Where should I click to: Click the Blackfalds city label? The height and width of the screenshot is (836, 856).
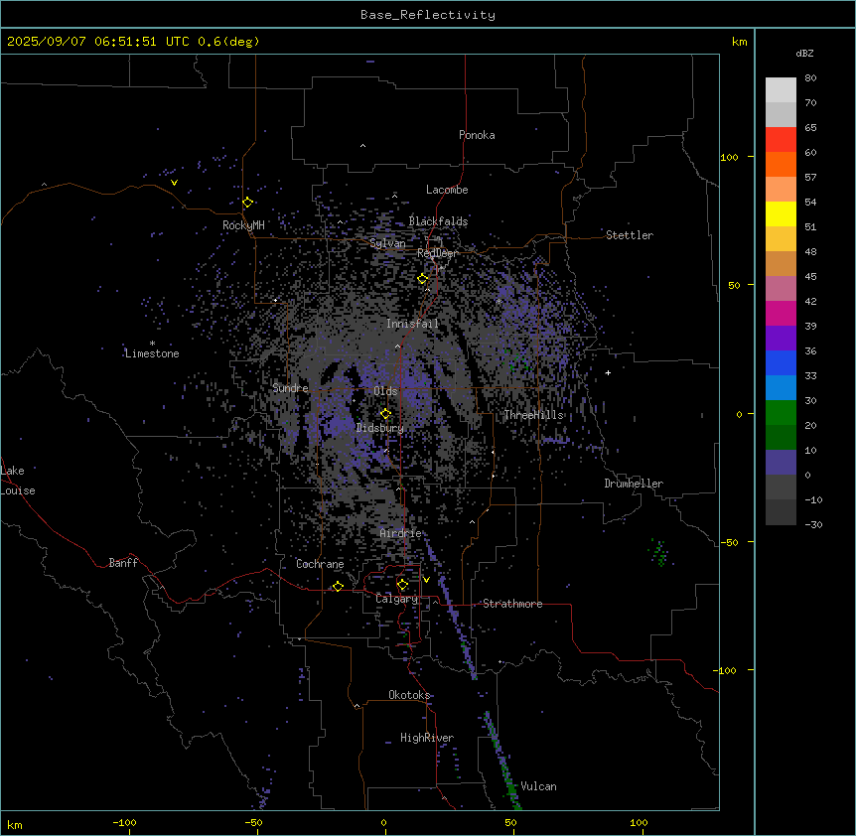[x=438, y=221]
